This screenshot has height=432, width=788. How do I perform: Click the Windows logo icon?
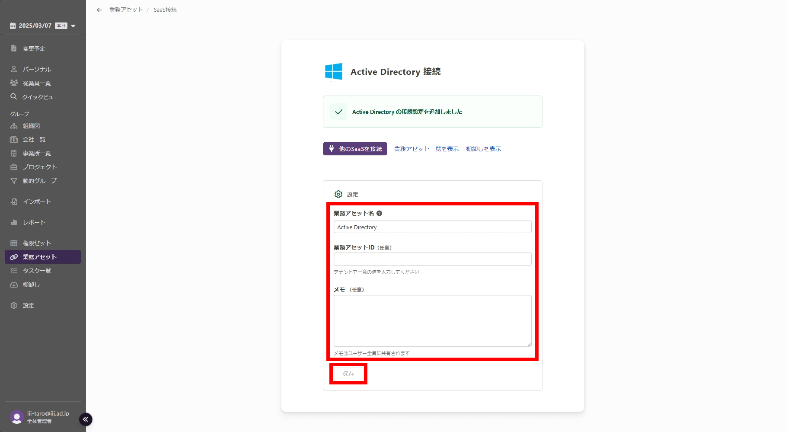coord(334,71)
